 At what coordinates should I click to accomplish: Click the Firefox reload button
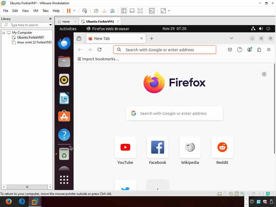point(99,50)
